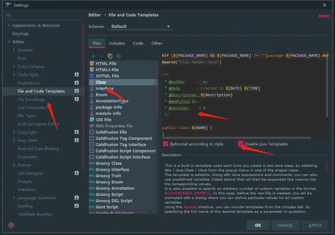
Task: Click the HTML4 File template icon
Action: click(92, 70)
